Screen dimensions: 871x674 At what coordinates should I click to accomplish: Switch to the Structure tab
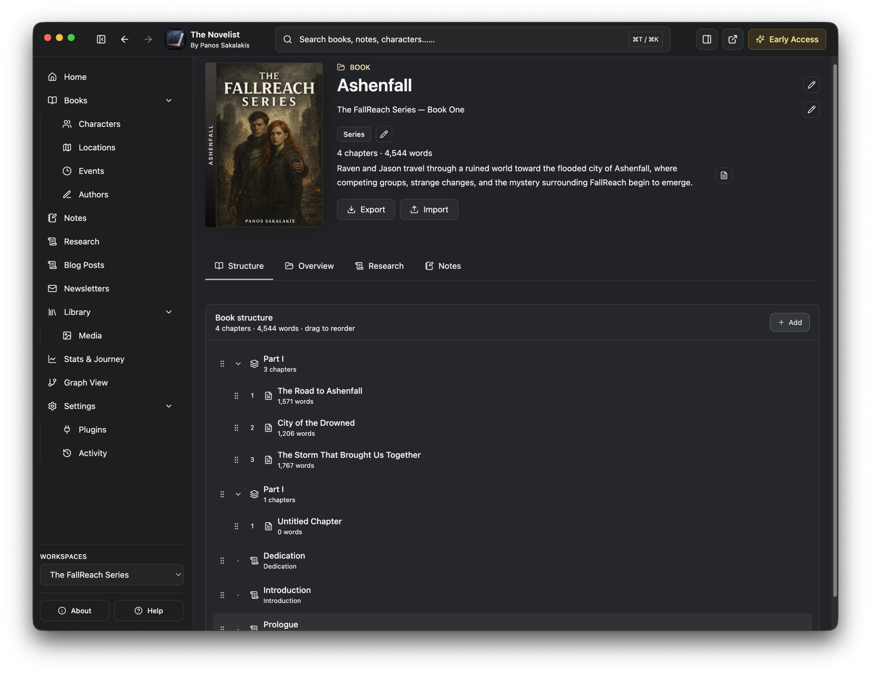point(239,266)
